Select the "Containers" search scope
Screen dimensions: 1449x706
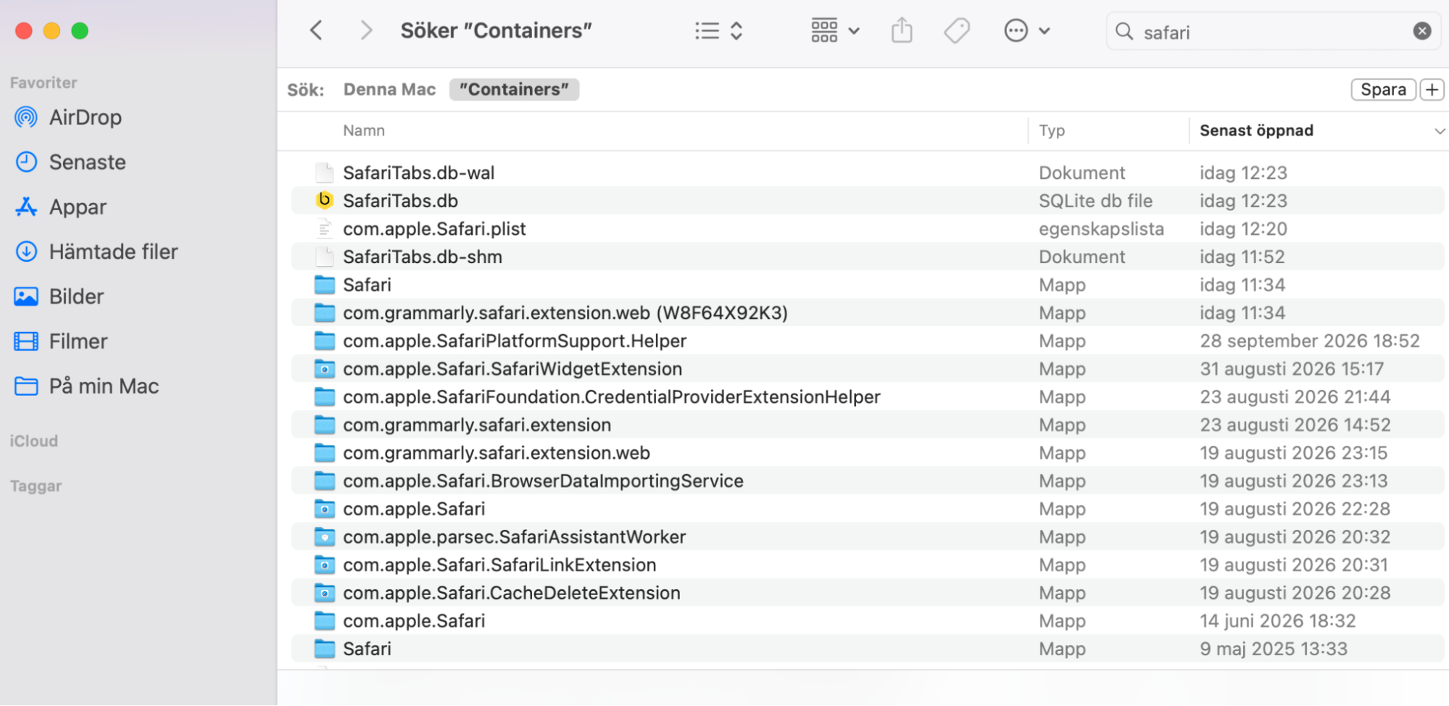click(514, 89)
